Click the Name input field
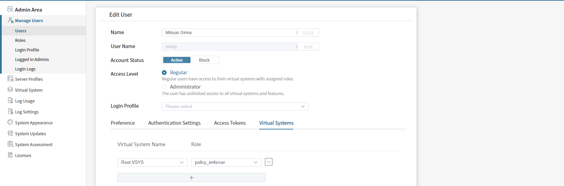The width and height of the screenshot is (564, 186). pos(229,33)
